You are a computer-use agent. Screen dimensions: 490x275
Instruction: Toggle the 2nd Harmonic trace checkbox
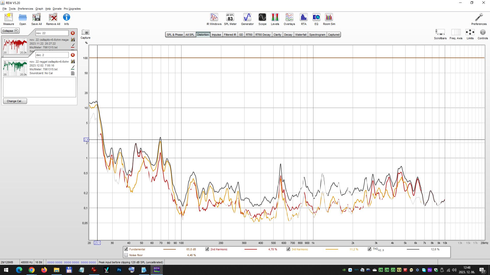pyautogui.click(x=207, y=249)
